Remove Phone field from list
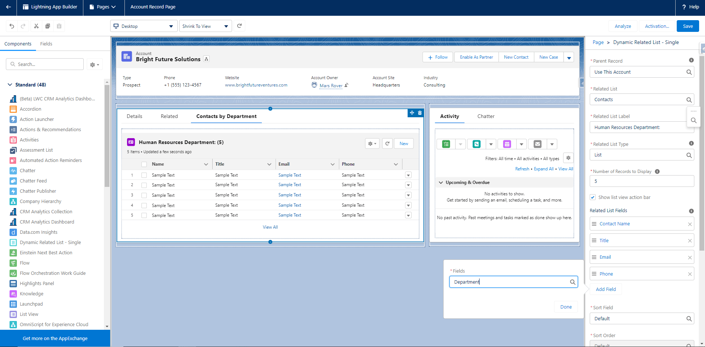705x347 pixels. [690, 274]
